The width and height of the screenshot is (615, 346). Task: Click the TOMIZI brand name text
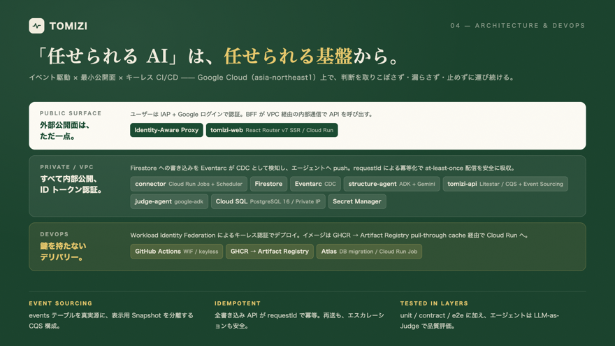pos(68,27)
